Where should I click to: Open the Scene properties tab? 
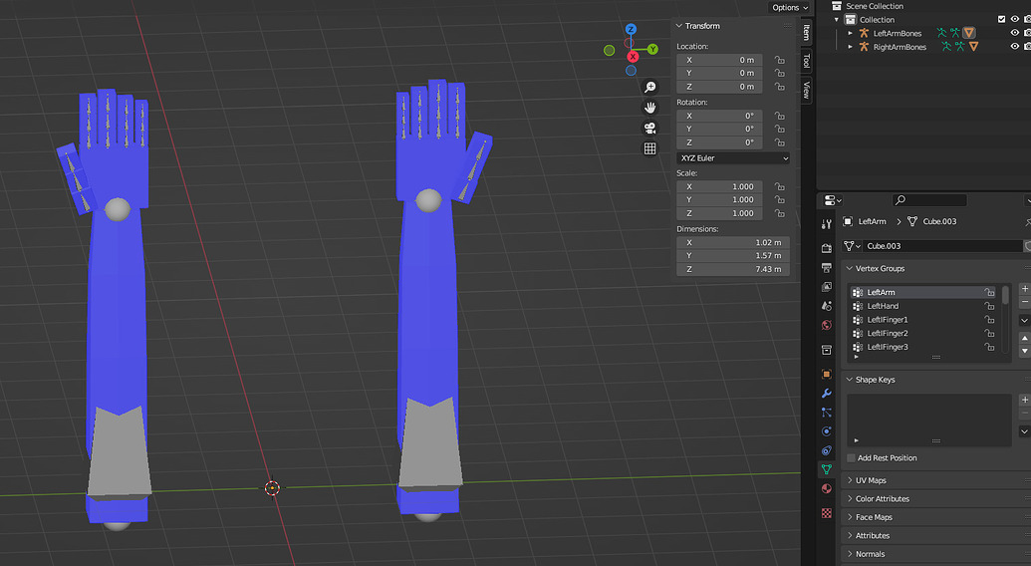[827, 306]
